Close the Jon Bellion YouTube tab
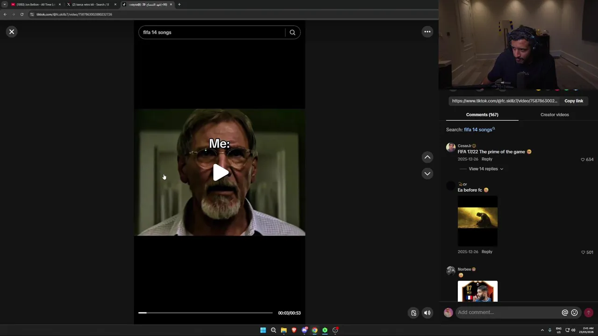This screenshot has width=598, height=336. click(x=60, y=5)
